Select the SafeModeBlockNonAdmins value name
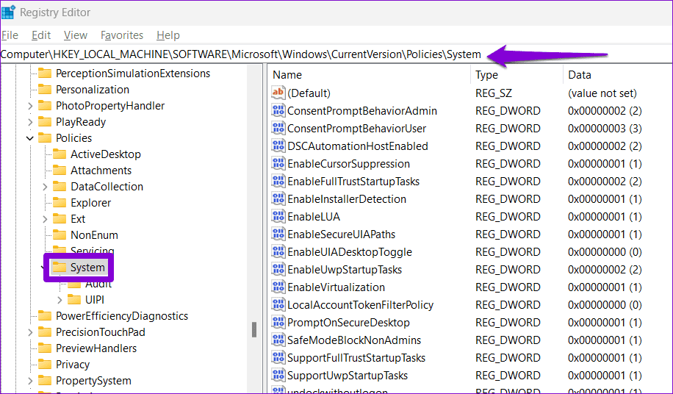Screen dimensions: 673x394 click(354, 340)
